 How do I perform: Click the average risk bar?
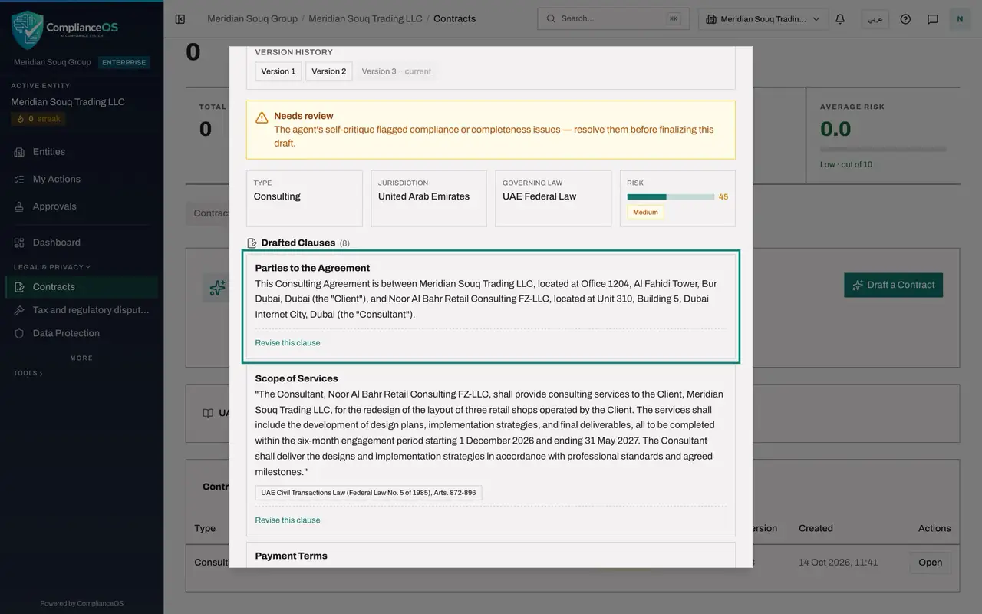tap(883, 149)
